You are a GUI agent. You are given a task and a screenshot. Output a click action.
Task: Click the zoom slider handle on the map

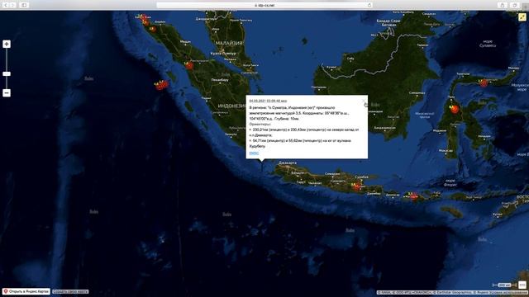[7, 73]
